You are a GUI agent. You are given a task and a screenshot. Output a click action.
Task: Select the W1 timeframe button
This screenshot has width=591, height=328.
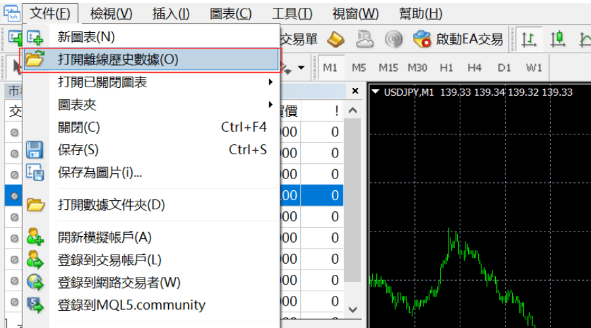tap(534, 68)
